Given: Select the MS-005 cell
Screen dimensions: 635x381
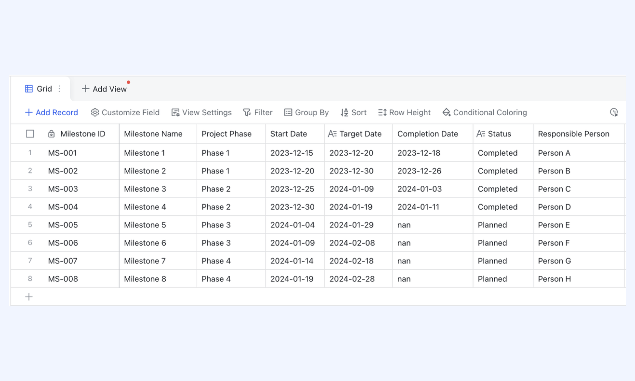Looking at the screenshot, I should click(x=81, y=225).
